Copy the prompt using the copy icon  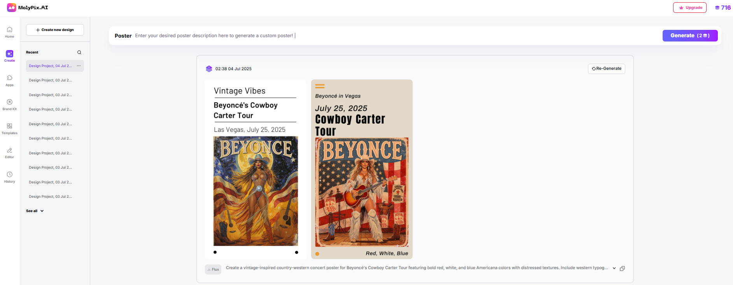point(622,268)
